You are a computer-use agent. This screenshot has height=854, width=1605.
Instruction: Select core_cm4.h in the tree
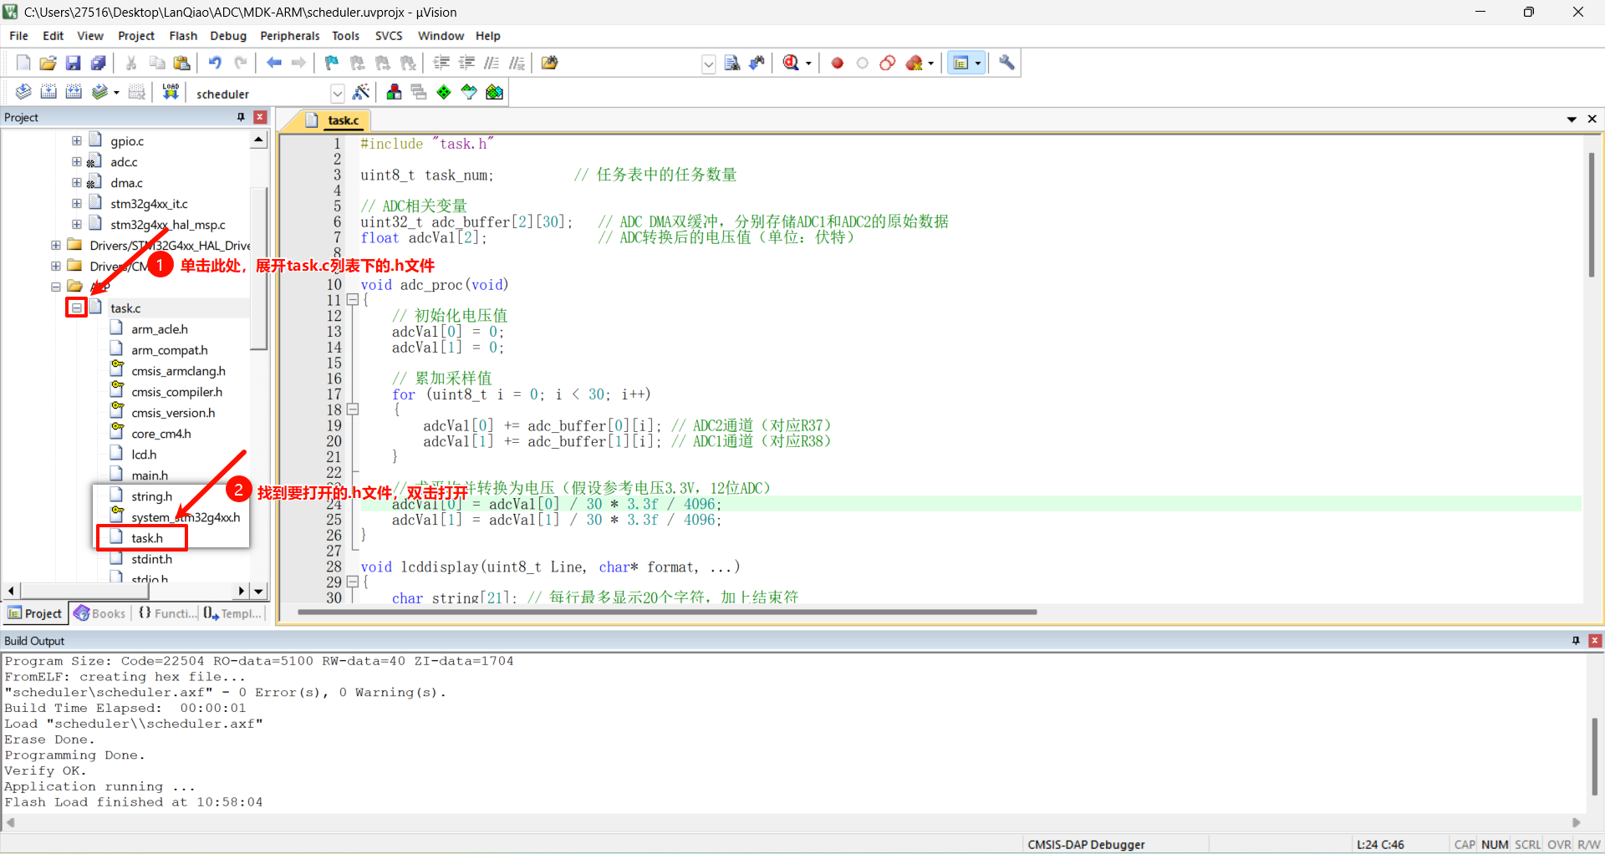[161, 434]
